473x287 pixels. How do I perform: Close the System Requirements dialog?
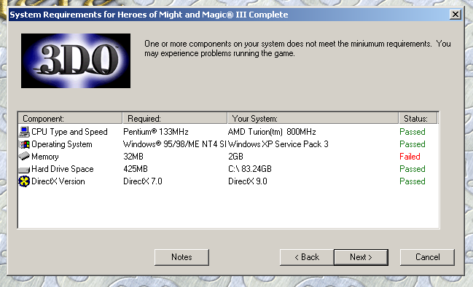[456, 14]
